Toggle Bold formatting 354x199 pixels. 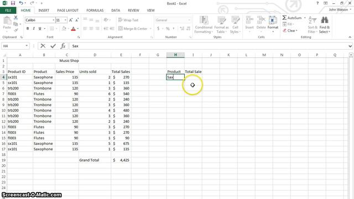coord(28,29)
